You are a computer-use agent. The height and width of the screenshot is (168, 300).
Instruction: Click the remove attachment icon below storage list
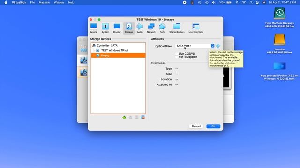tap(143, 117)
